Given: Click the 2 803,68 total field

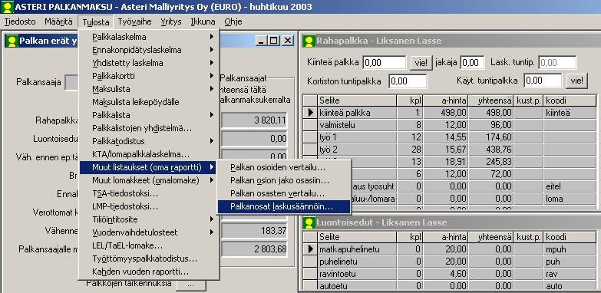Looking at the screenshot, I should point(254,249).
